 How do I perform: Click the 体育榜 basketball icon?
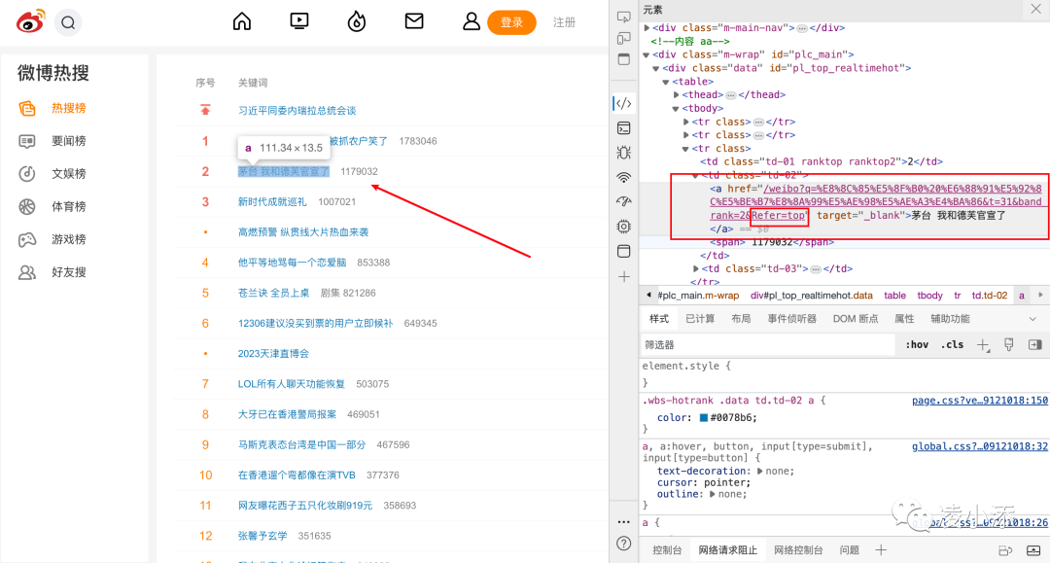coord(27,207)
